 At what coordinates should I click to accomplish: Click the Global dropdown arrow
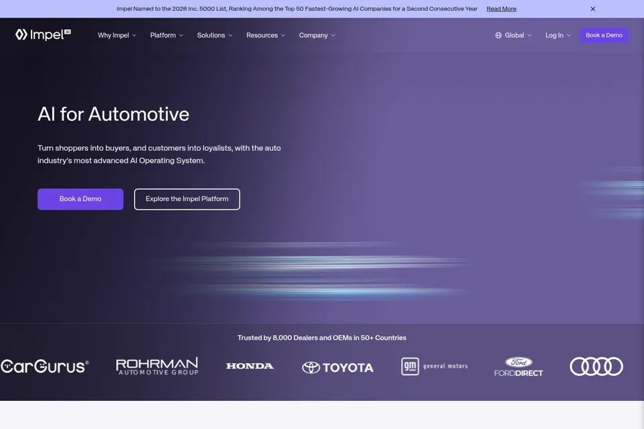[x=529, y=36]
